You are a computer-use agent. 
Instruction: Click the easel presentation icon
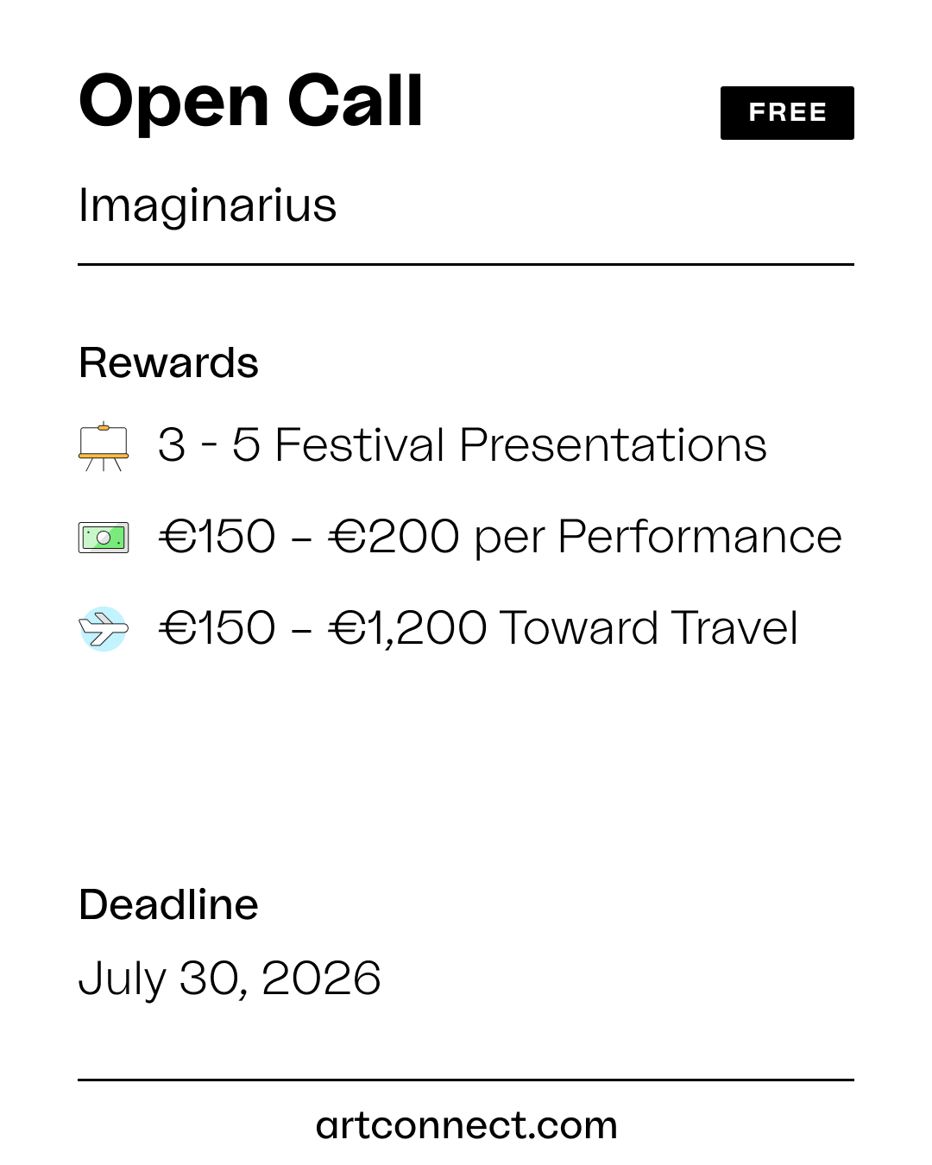click(x=104, y=446)
